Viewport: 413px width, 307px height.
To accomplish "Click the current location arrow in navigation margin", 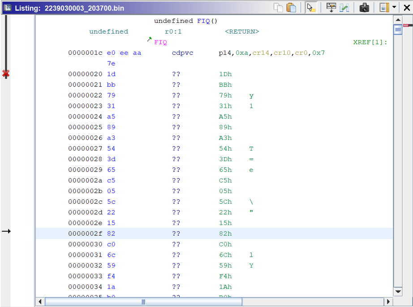I will (x=6, y=231).
